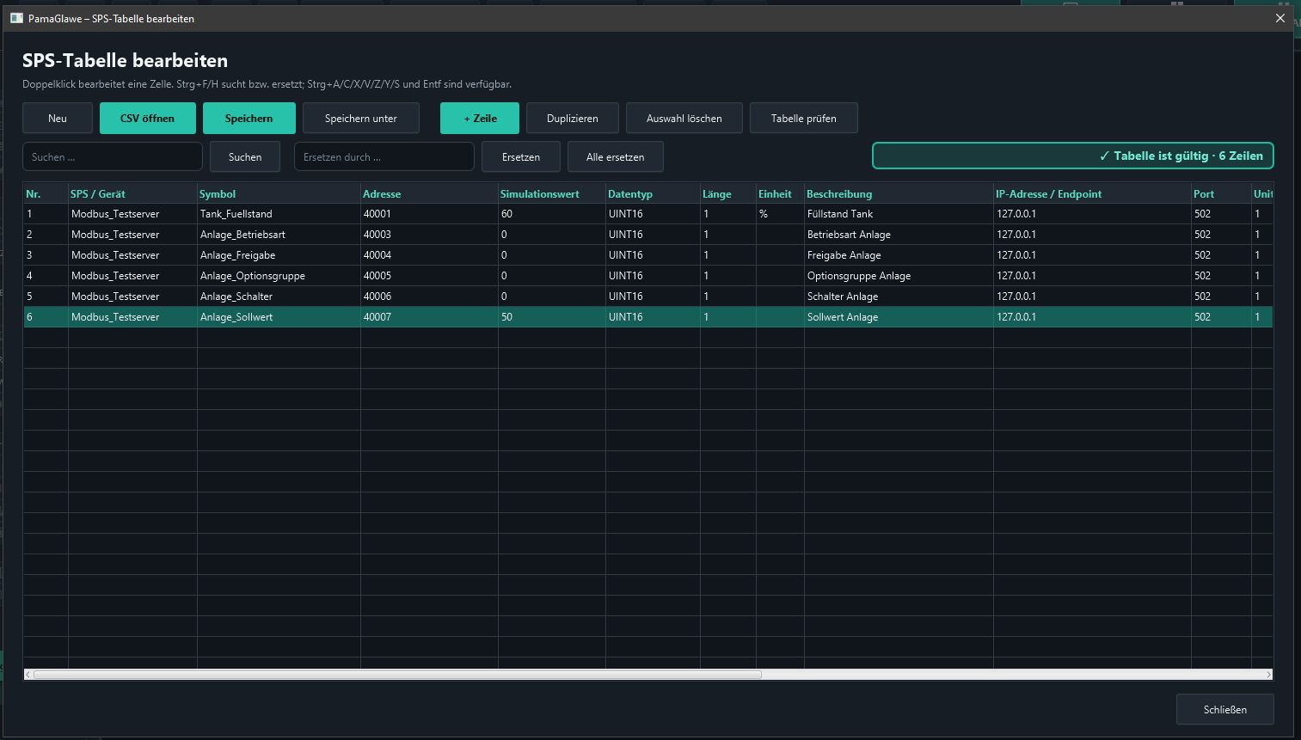
Task: Focus the Suchen search field
Action: [x=113, y=157]
